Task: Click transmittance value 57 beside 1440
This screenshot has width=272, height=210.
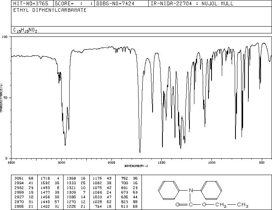Action: click(x=57, y=202)
